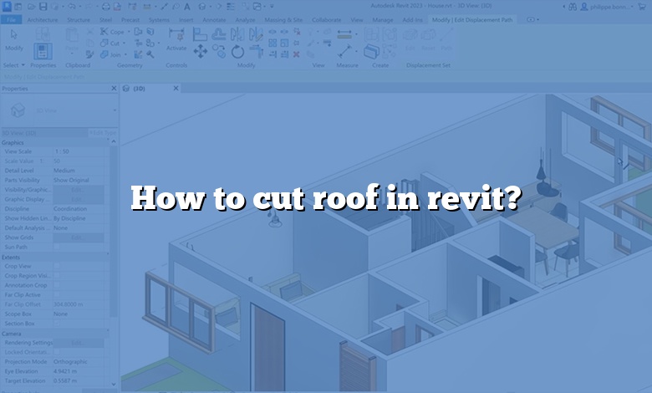Screen dimensions: 652x393
Task: Click the Visibility/Graphics Edit button
Action: (x=79, y=190)
